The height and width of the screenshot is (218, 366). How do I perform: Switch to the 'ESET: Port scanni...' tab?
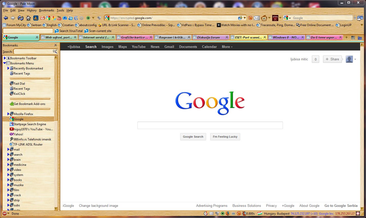pos(249,37)
